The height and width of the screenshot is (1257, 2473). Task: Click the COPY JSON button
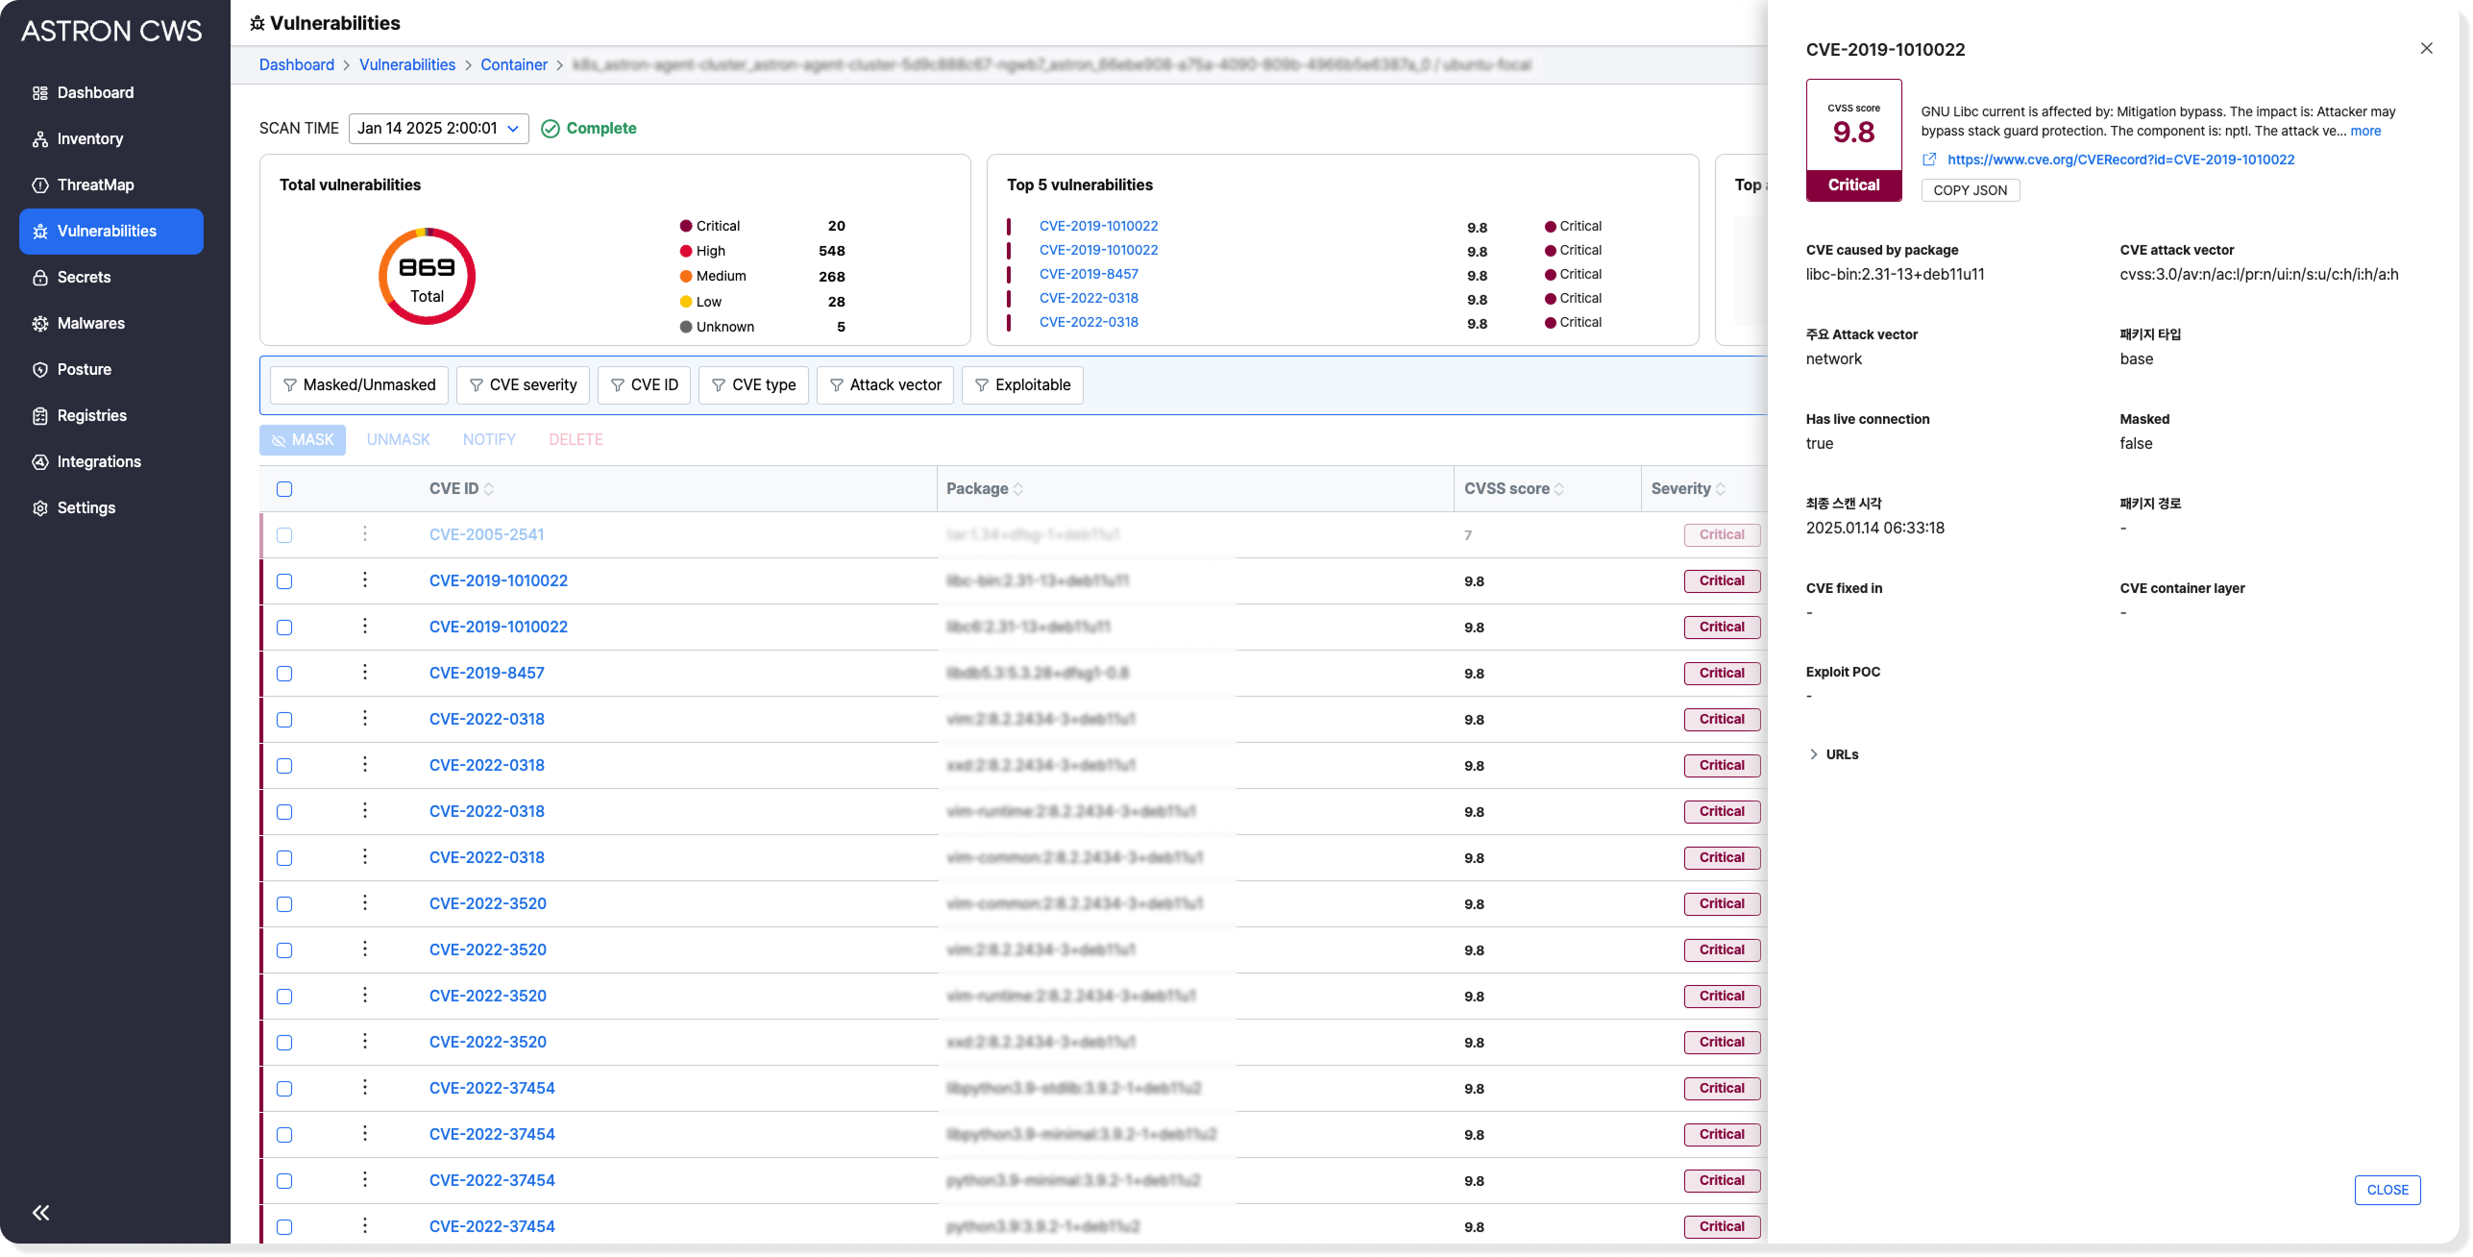pyautogui.click(x=1970, y=190)
